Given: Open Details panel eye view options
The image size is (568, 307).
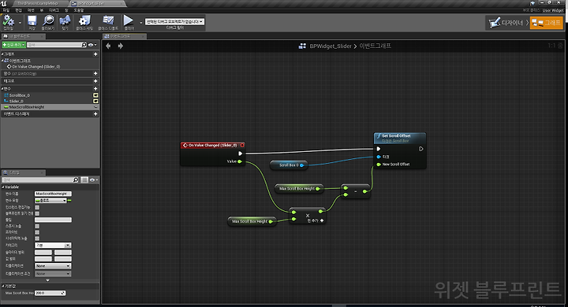Looking at the screenshot, I should [93, 179].
